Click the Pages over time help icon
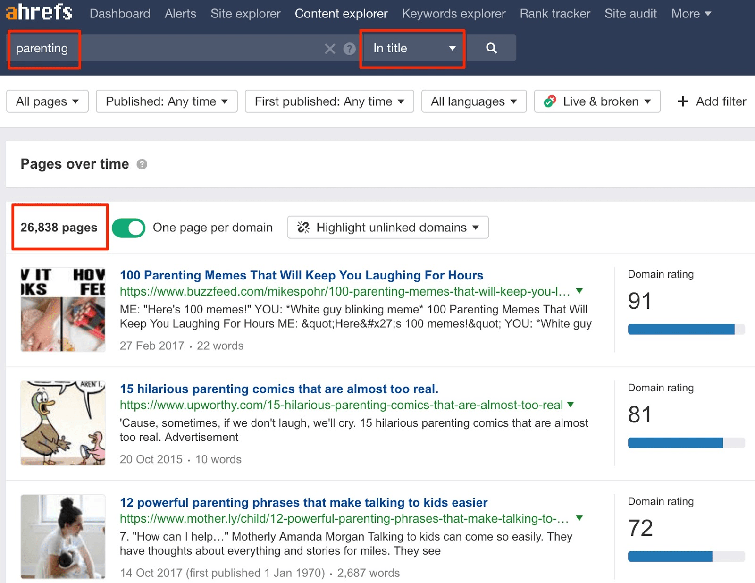This screenshot has height=583, width=755. pos(142,164)
